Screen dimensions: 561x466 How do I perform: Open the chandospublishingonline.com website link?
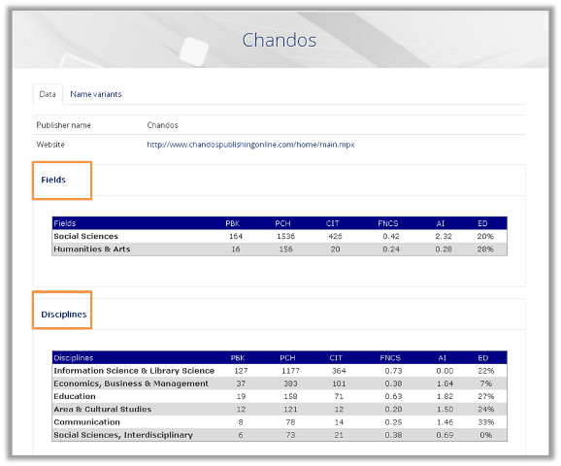(x=250, y=145)
